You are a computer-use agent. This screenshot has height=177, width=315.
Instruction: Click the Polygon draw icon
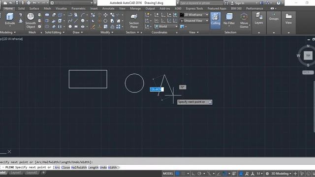[70, 27]
